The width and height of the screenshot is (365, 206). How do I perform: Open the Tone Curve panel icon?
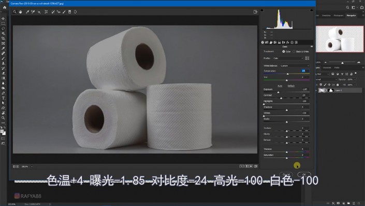(267, 43)
